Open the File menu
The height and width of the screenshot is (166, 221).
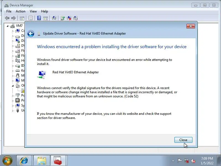tap(9, 11)
